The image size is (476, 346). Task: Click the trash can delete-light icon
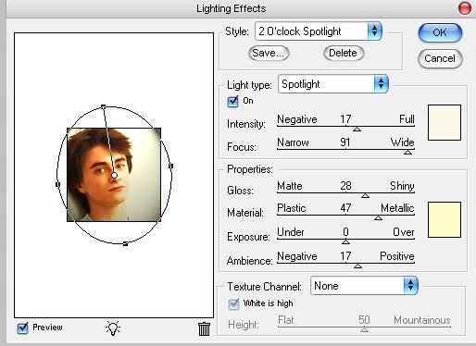click(x=204, y=328)
